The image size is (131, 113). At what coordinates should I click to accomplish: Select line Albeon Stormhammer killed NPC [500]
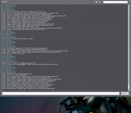(x=24, y=12)
